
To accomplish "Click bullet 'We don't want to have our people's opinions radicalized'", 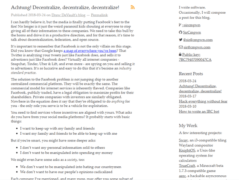I will (66, 172).
